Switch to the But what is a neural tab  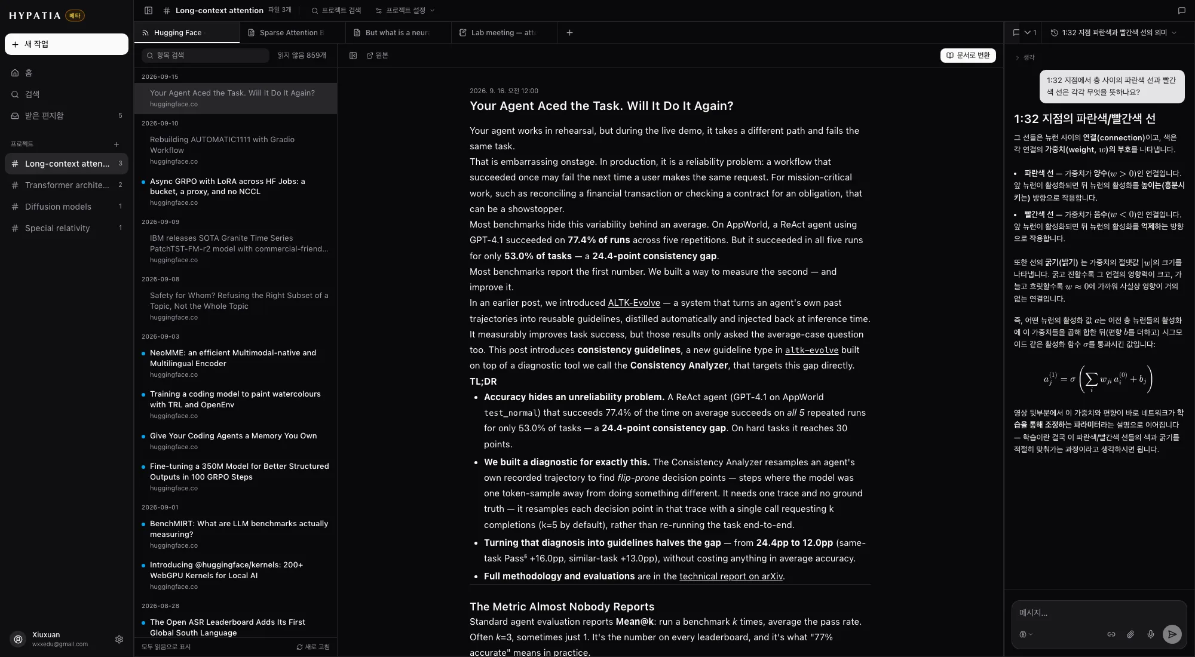pos(398,33)
